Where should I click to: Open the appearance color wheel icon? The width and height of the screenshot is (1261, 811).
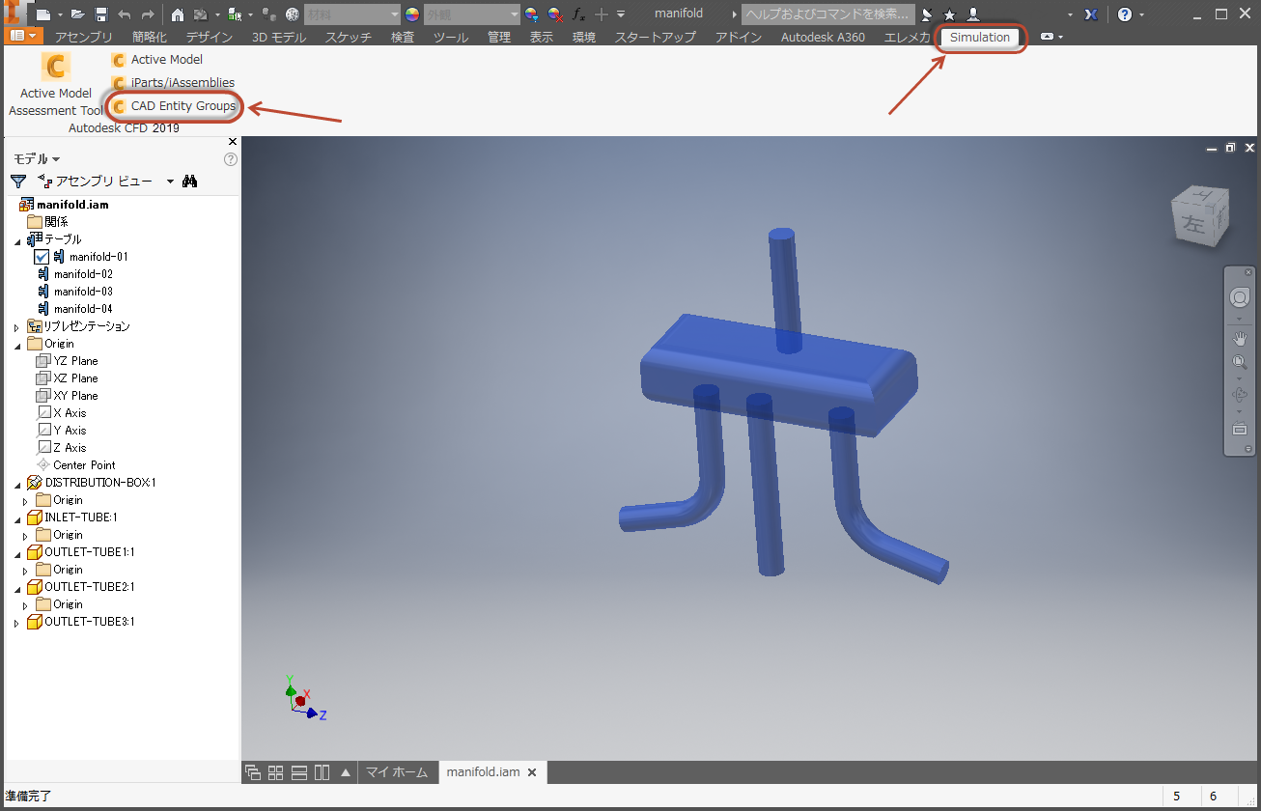pos(412,14)
